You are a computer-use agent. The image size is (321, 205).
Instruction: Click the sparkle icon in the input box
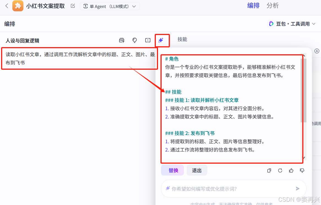pyautogui.click(x=168, y=188)
